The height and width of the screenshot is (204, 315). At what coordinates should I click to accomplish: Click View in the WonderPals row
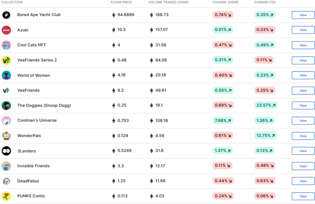[x=303, y=136]
